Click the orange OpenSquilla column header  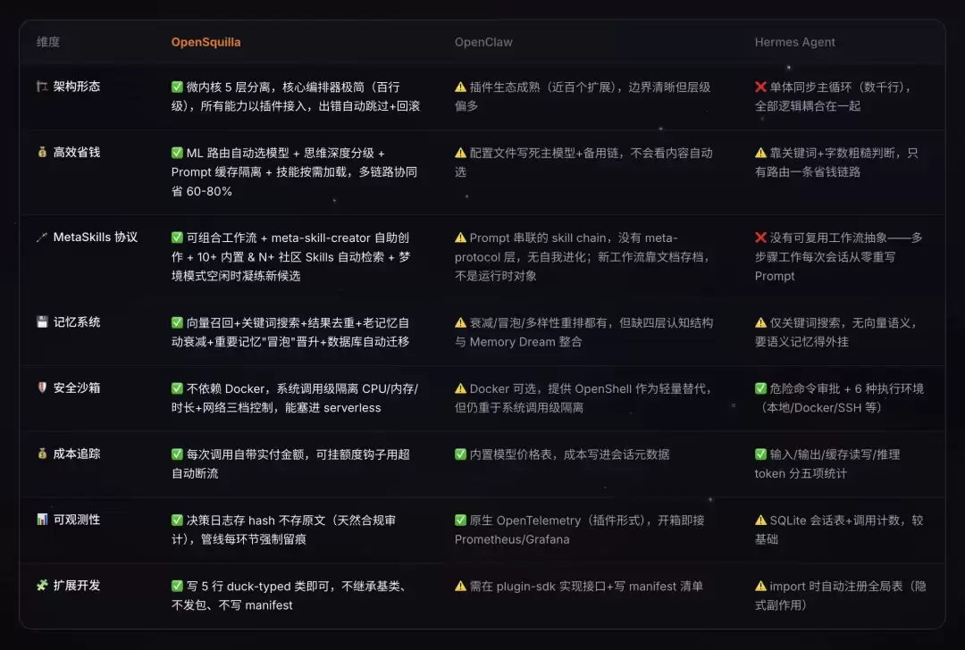click(206, 42)
